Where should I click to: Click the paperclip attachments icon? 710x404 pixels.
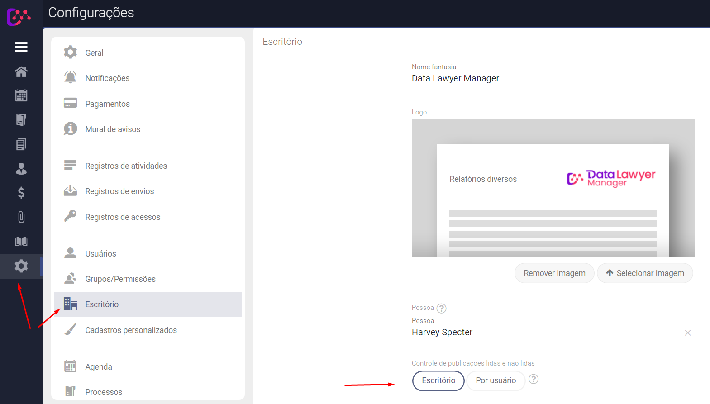point(21,217)
